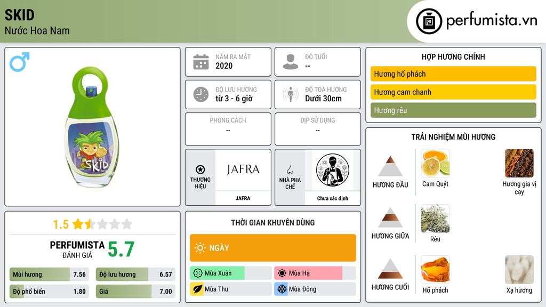546x307 pixels.
Task: Click the 'JAFRA' caption under the logo
Action: [x=243, y=198]
